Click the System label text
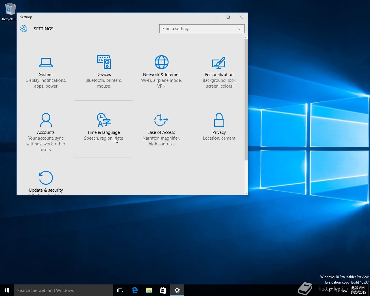 46,75
